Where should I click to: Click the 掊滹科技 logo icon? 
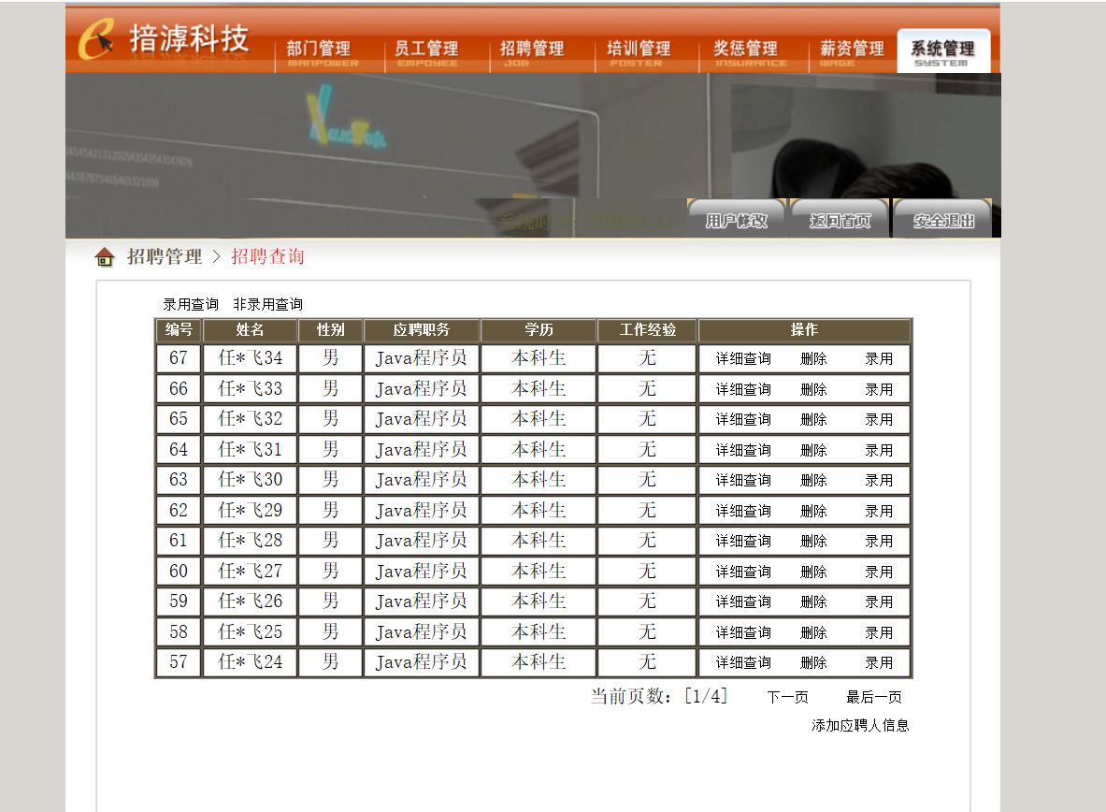pos(96,41)
